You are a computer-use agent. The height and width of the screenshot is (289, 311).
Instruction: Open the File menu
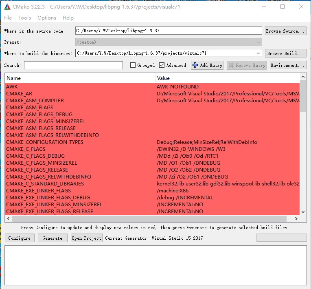tap(8, 18)
